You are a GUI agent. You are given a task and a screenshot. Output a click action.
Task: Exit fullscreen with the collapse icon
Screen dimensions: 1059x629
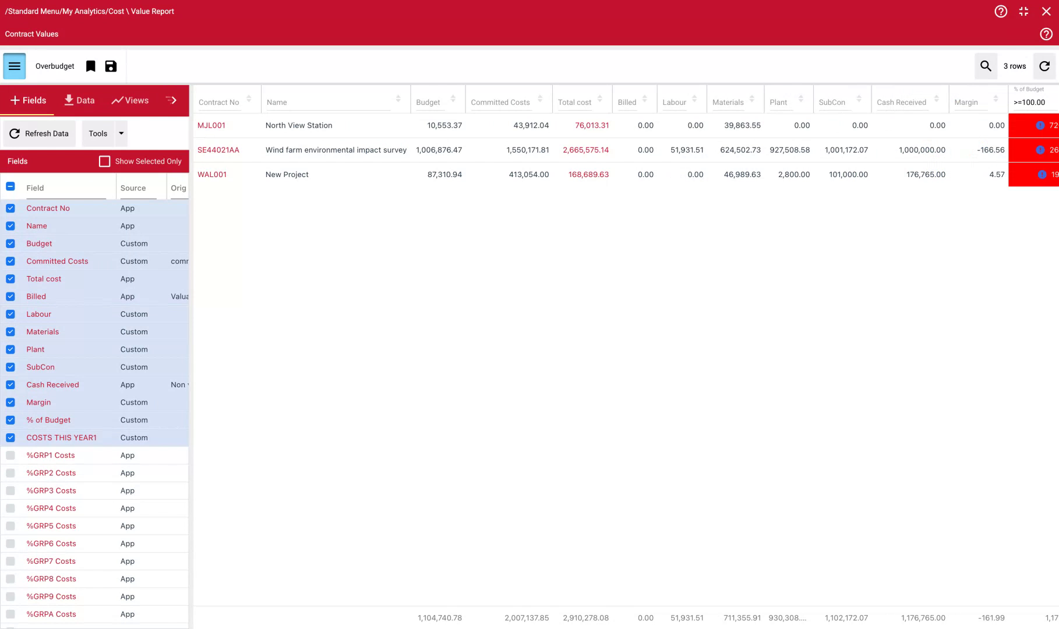(1023, 11)
